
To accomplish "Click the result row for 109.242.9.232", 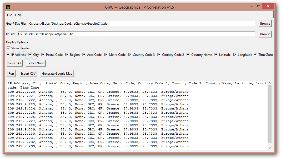I will (98, 142).
